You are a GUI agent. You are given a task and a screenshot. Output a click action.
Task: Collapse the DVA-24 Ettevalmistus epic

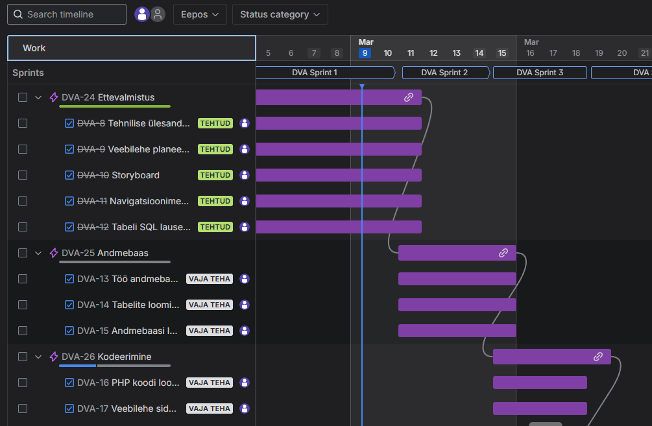click(38, 97)
